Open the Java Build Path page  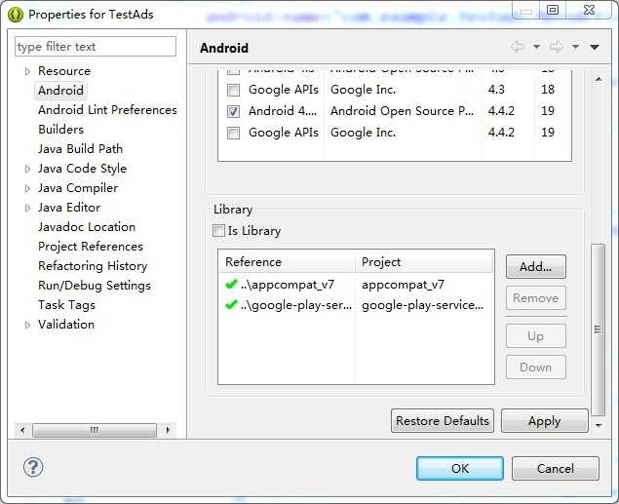click(80, 149)
